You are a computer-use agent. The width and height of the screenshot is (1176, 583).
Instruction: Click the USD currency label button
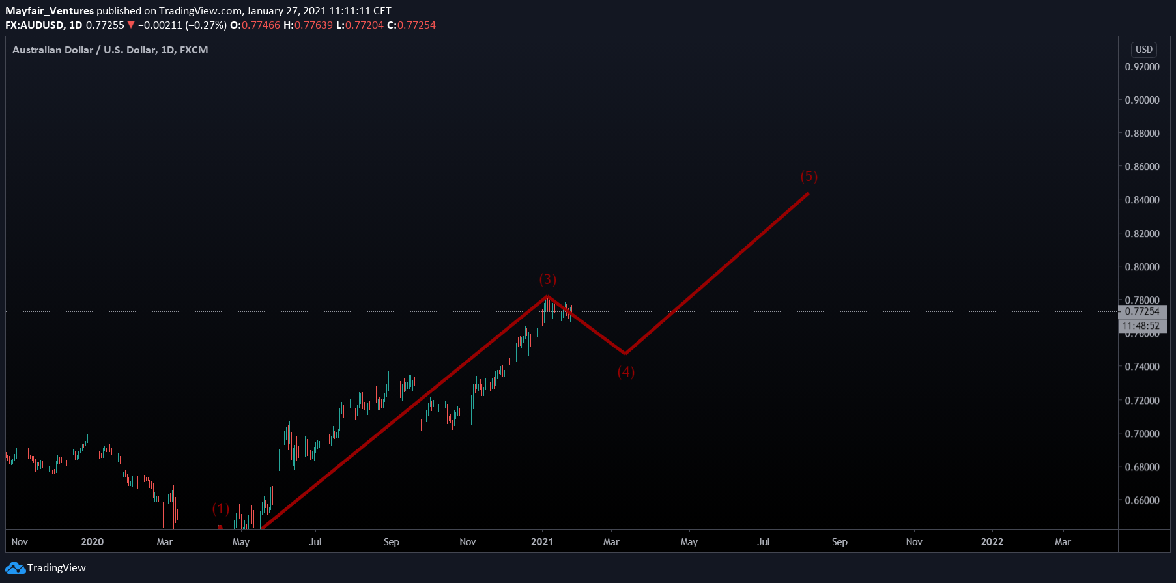(x=1144, y=50)
